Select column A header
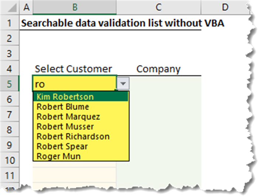Image resolution: width=258 pixels, height=196 pixels. 26,7
